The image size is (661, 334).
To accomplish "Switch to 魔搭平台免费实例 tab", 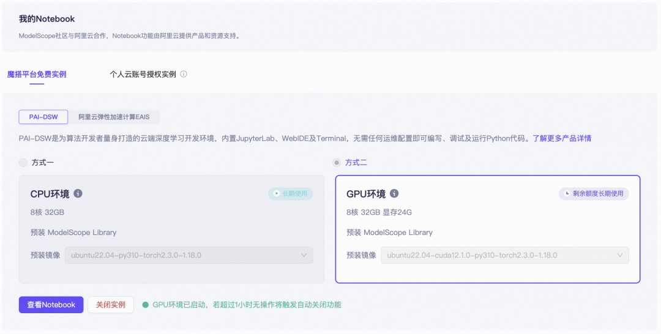I will coord(37,74).
